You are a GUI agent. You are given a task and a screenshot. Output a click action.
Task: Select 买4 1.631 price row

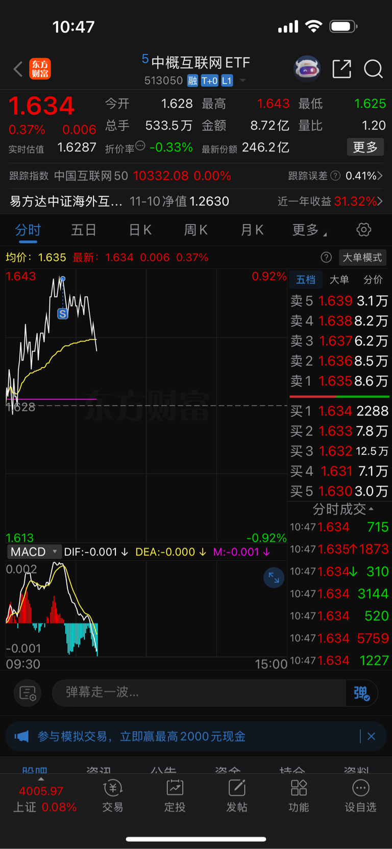tap(339, 471)
